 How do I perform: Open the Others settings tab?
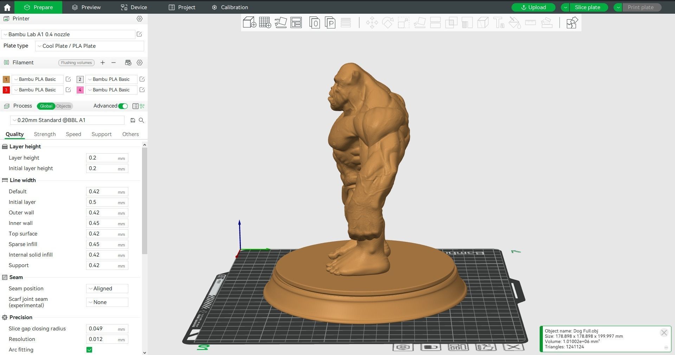130,134
